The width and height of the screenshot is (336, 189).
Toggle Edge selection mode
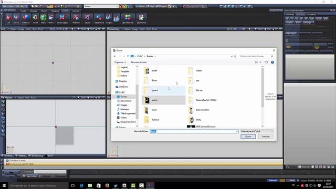pyautogui.click(x=150, y=6)
